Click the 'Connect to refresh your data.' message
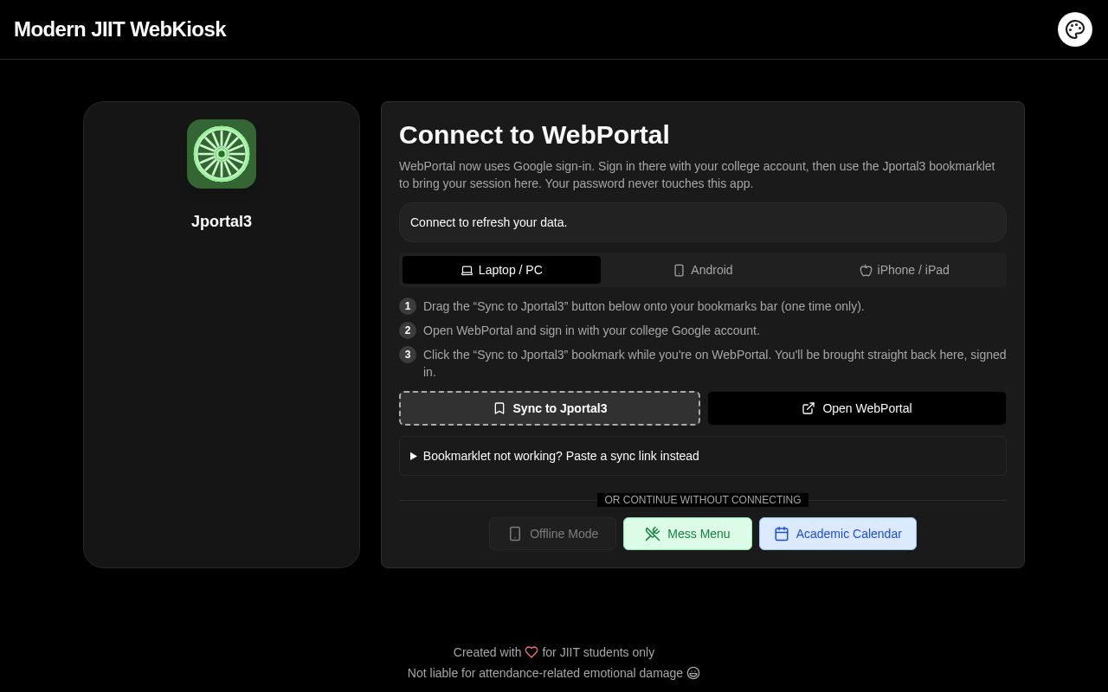The image size is (1108, 692). click(x=488, y=222)
